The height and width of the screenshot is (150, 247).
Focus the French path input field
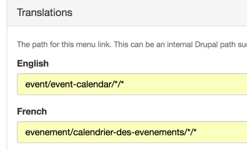click(132, 132)
